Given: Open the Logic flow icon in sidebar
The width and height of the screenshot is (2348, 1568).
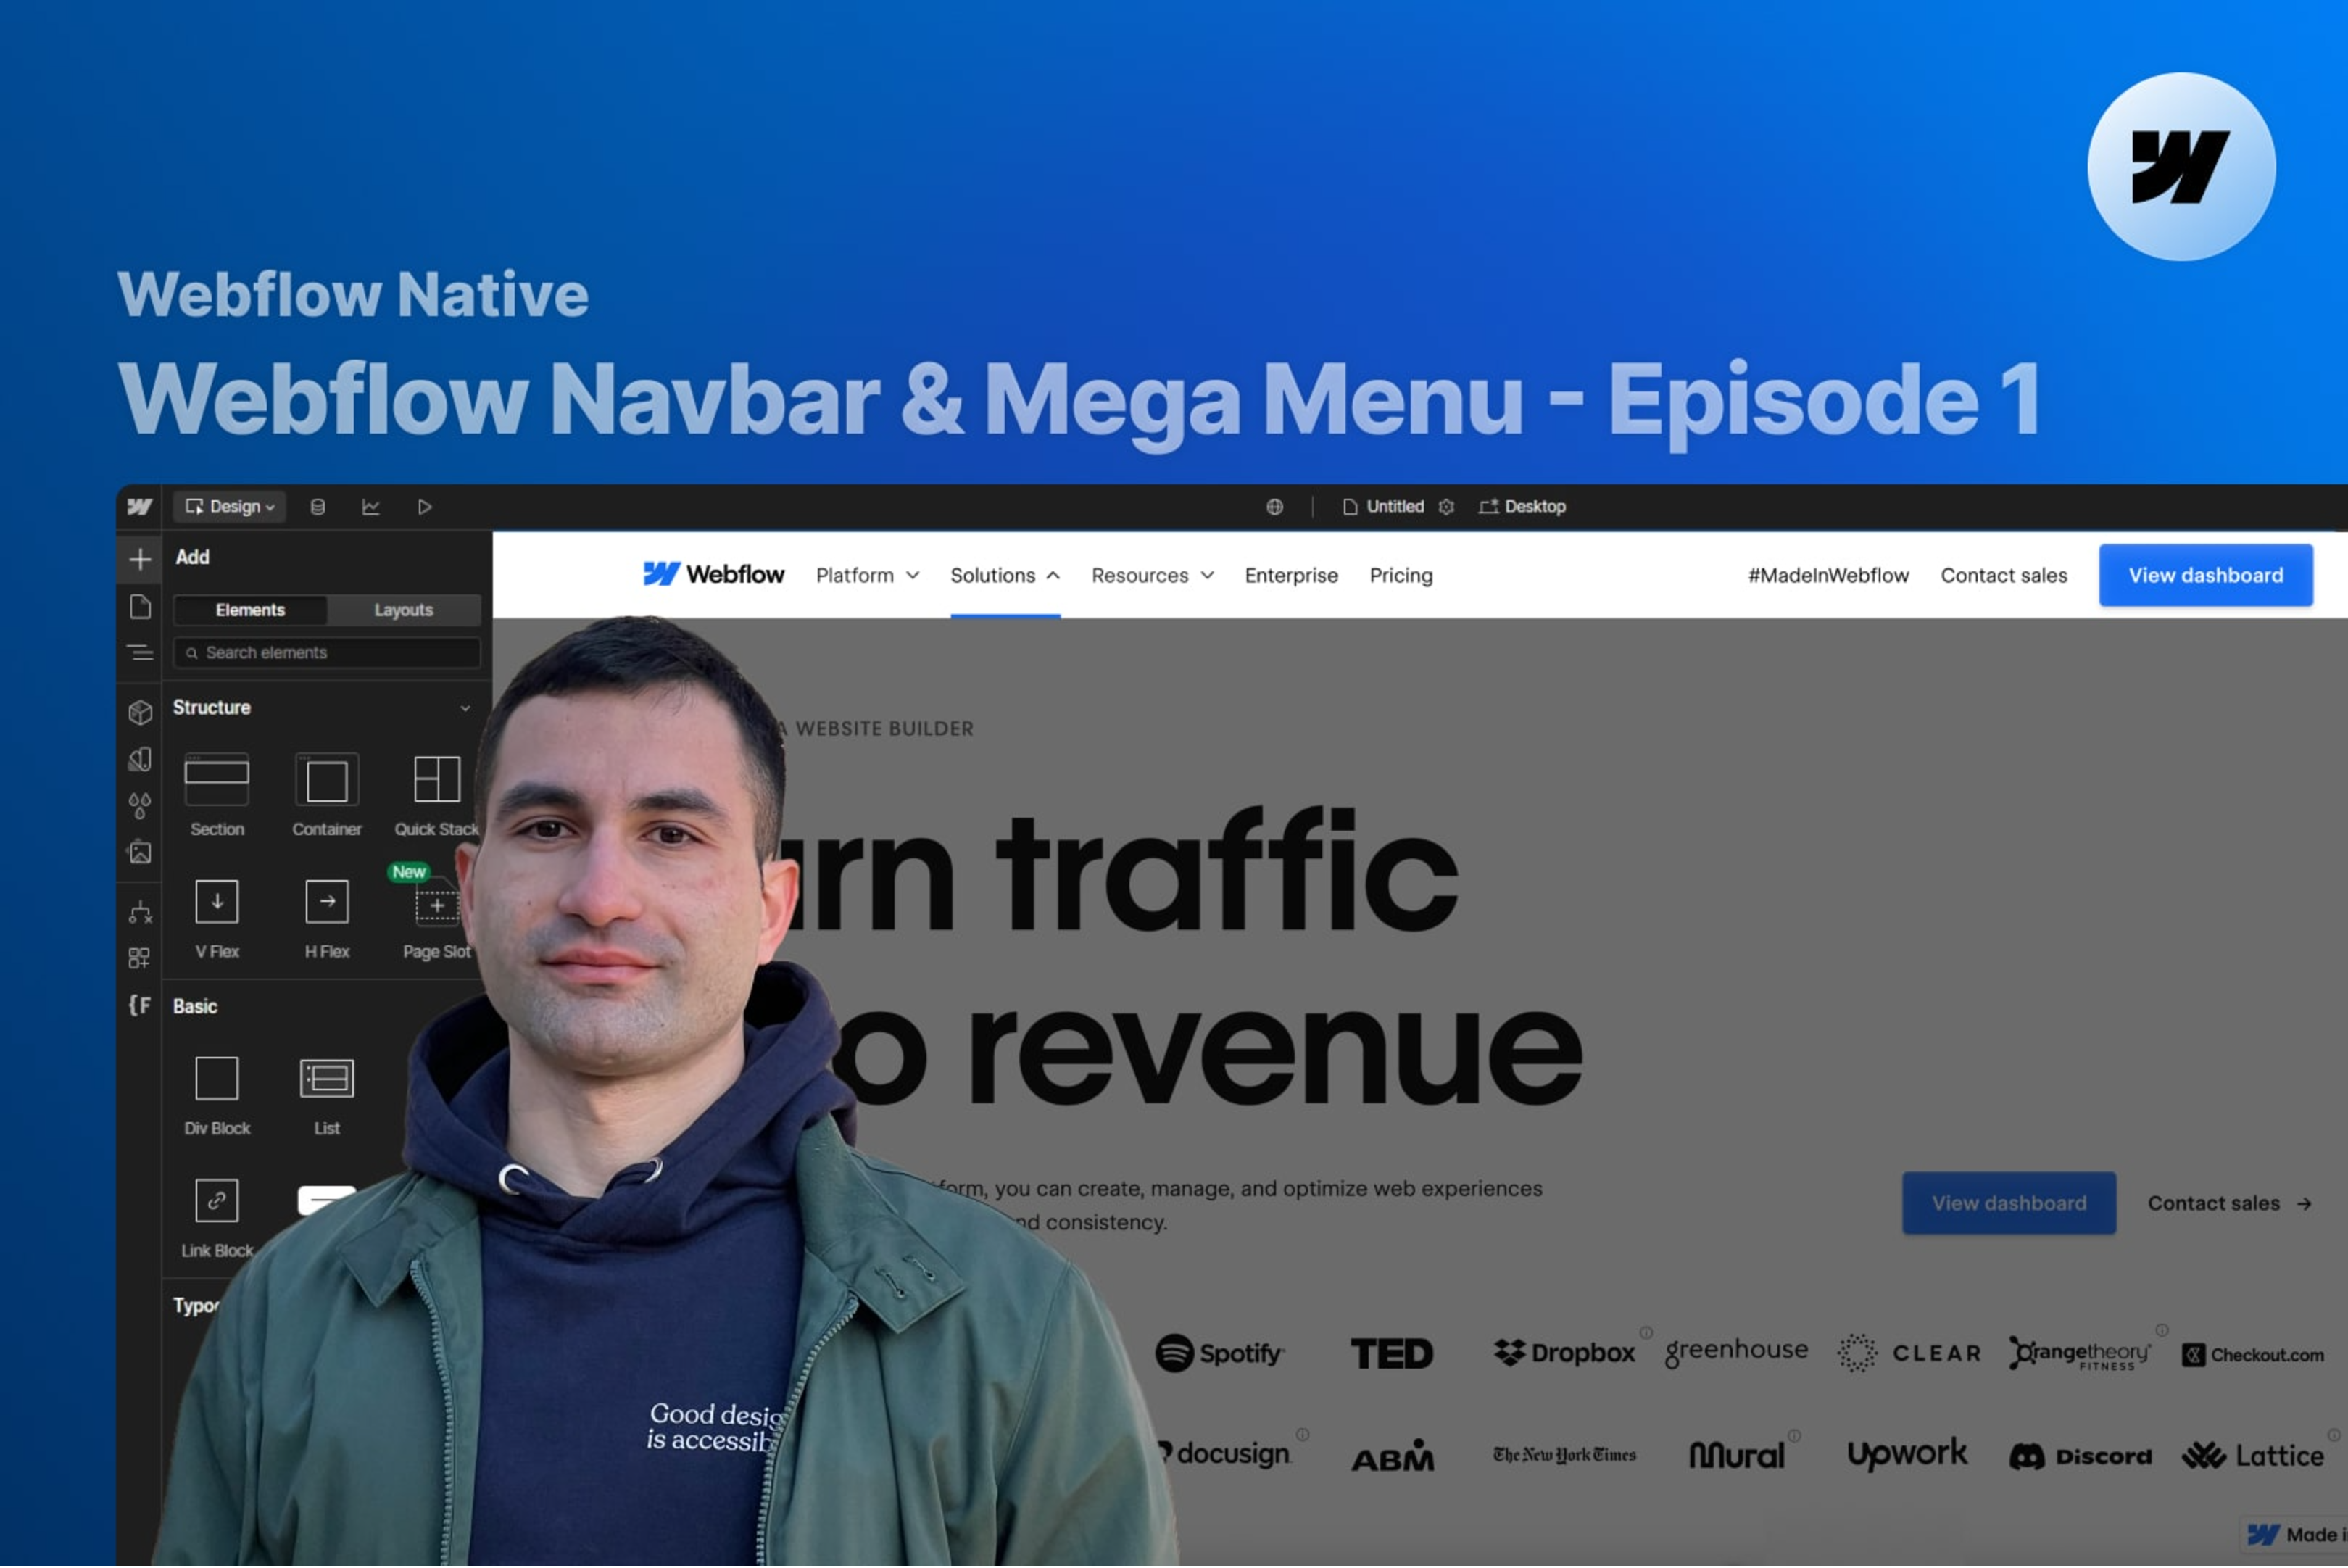Looking at the screenshot, I should (x=140, y=912).
